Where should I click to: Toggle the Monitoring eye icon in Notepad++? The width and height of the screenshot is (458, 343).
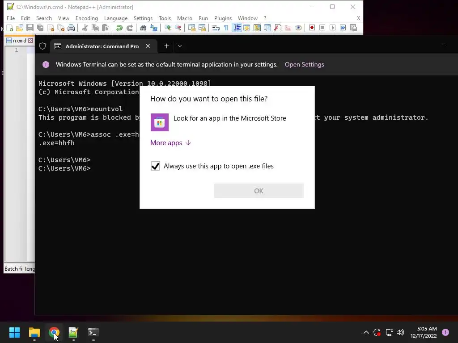tap(298, 28)
